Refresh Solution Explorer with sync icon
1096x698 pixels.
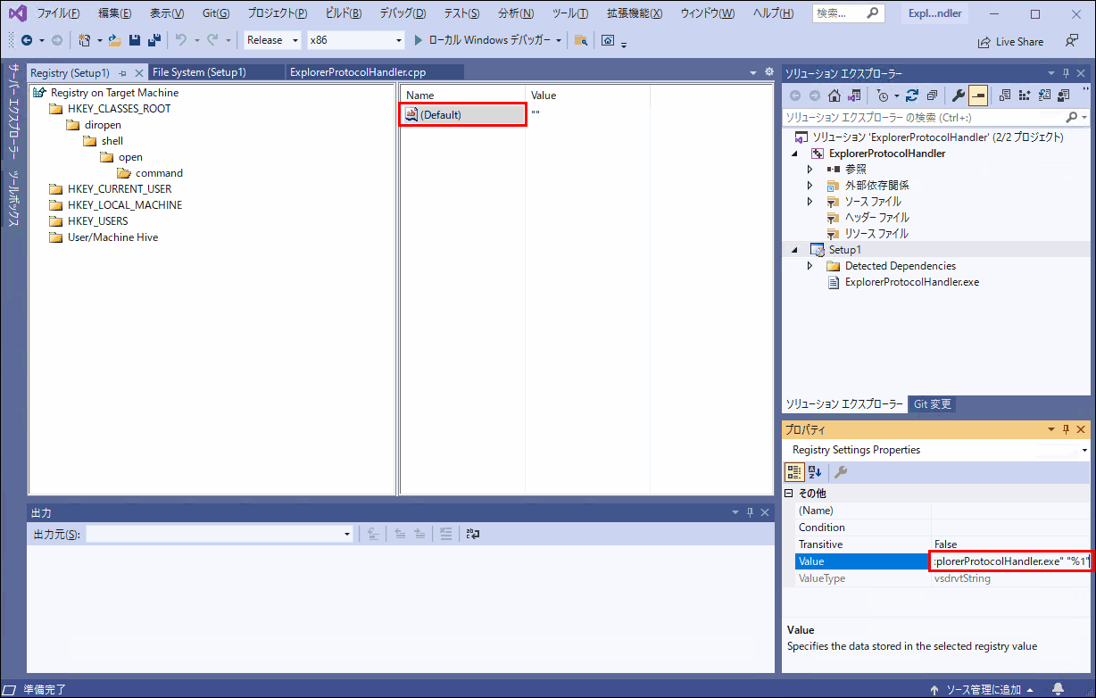[x=911, y=96]
